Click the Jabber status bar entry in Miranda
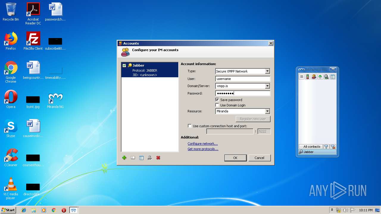The height and width of the screenshot is (214, 381). coord(317,152)
